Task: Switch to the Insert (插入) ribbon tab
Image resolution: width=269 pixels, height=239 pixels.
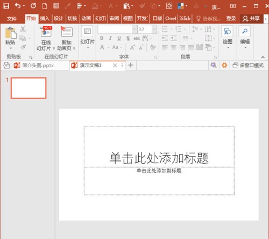Action: [45, 18]
